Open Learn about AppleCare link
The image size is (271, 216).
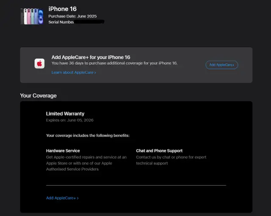pos(74,72)
